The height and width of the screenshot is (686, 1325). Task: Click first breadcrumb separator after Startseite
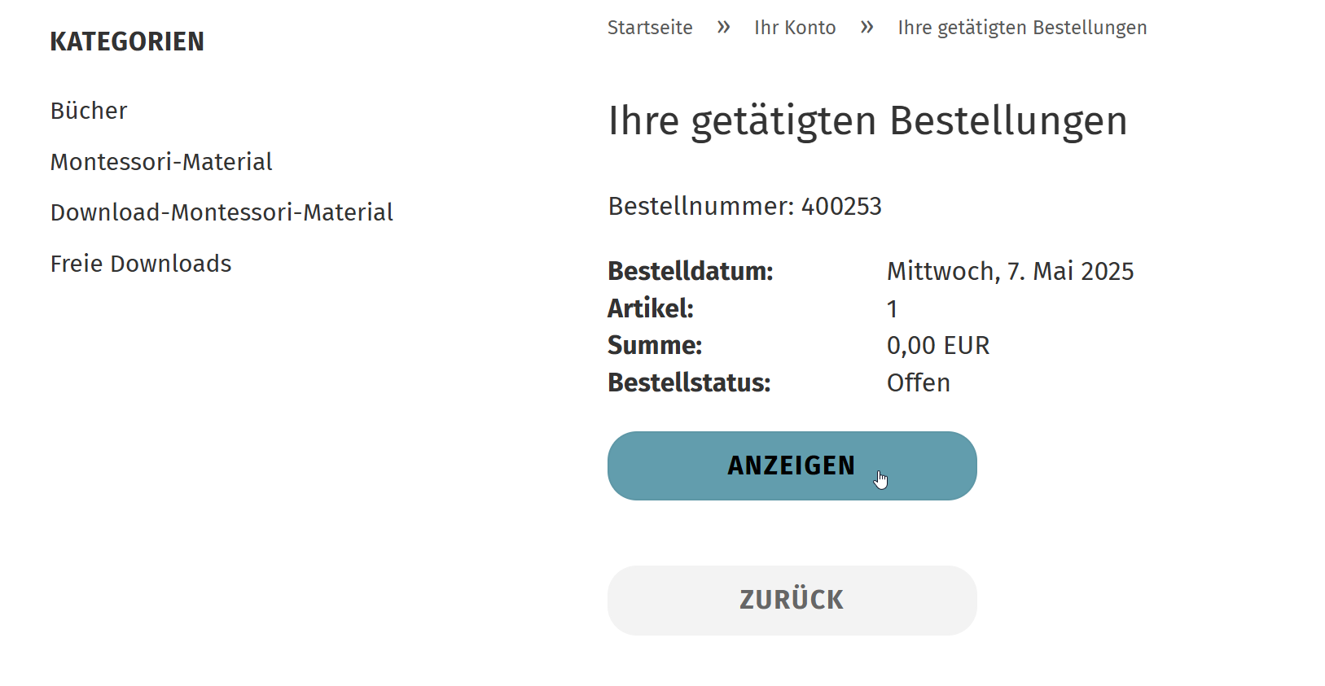coord(723,28)
